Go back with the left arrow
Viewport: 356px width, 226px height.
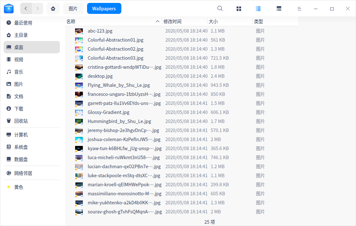tap(26, 8)
